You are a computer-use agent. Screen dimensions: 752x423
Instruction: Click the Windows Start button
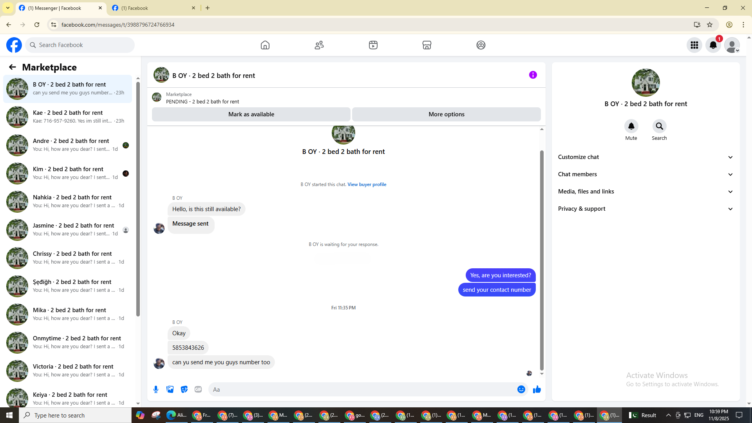(x=9, y=415)
